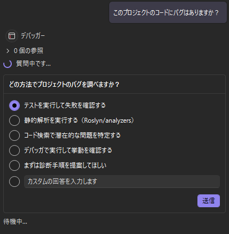Click the 静的解析を実行する option label text

coord(51,120)
